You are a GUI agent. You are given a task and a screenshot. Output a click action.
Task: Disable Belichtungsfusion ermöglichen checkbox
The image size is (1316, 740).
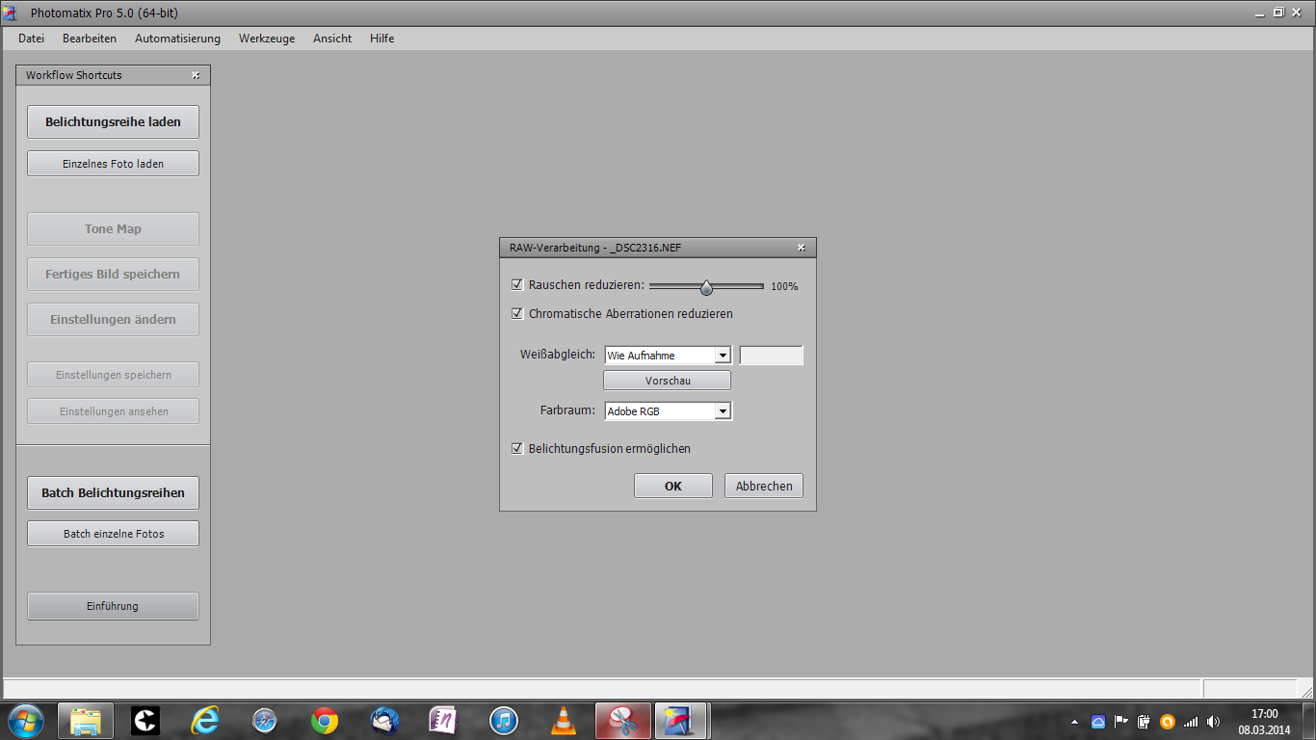[517, 448]
